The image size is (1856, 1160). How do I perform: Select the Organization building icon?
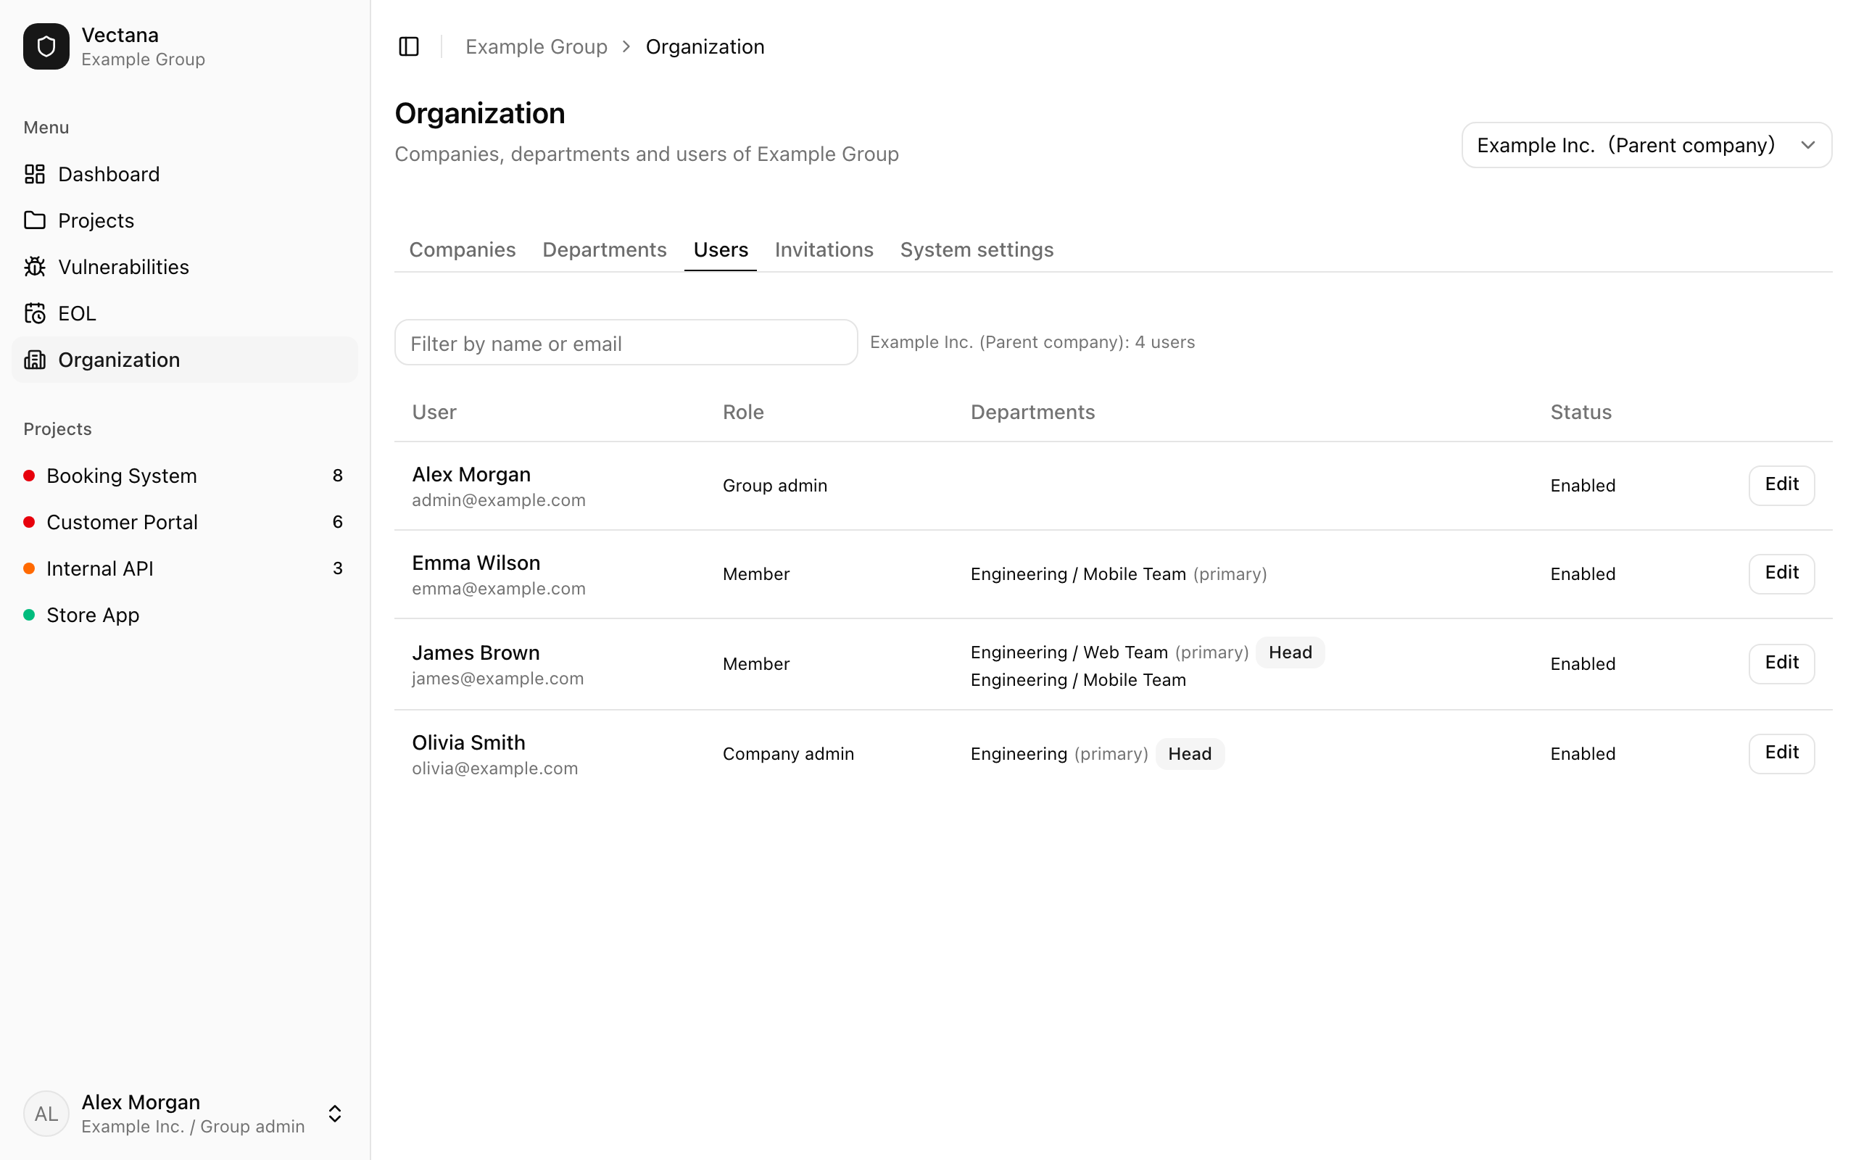pyautogui.click(x=35, y=360)
